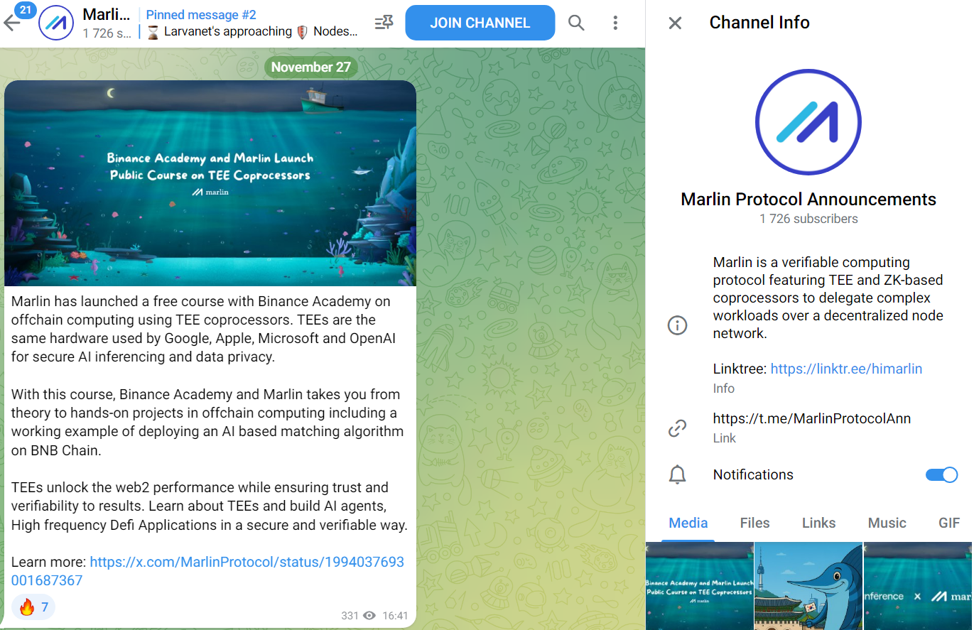Click the chain link icon next to the channel URL
Screen dimensions: 974x630
tap(677, 428)
